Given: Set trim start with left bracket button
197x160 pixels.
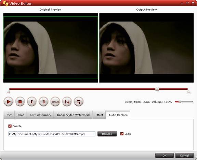Looking at the screenshot, I should tap(32, 102).
